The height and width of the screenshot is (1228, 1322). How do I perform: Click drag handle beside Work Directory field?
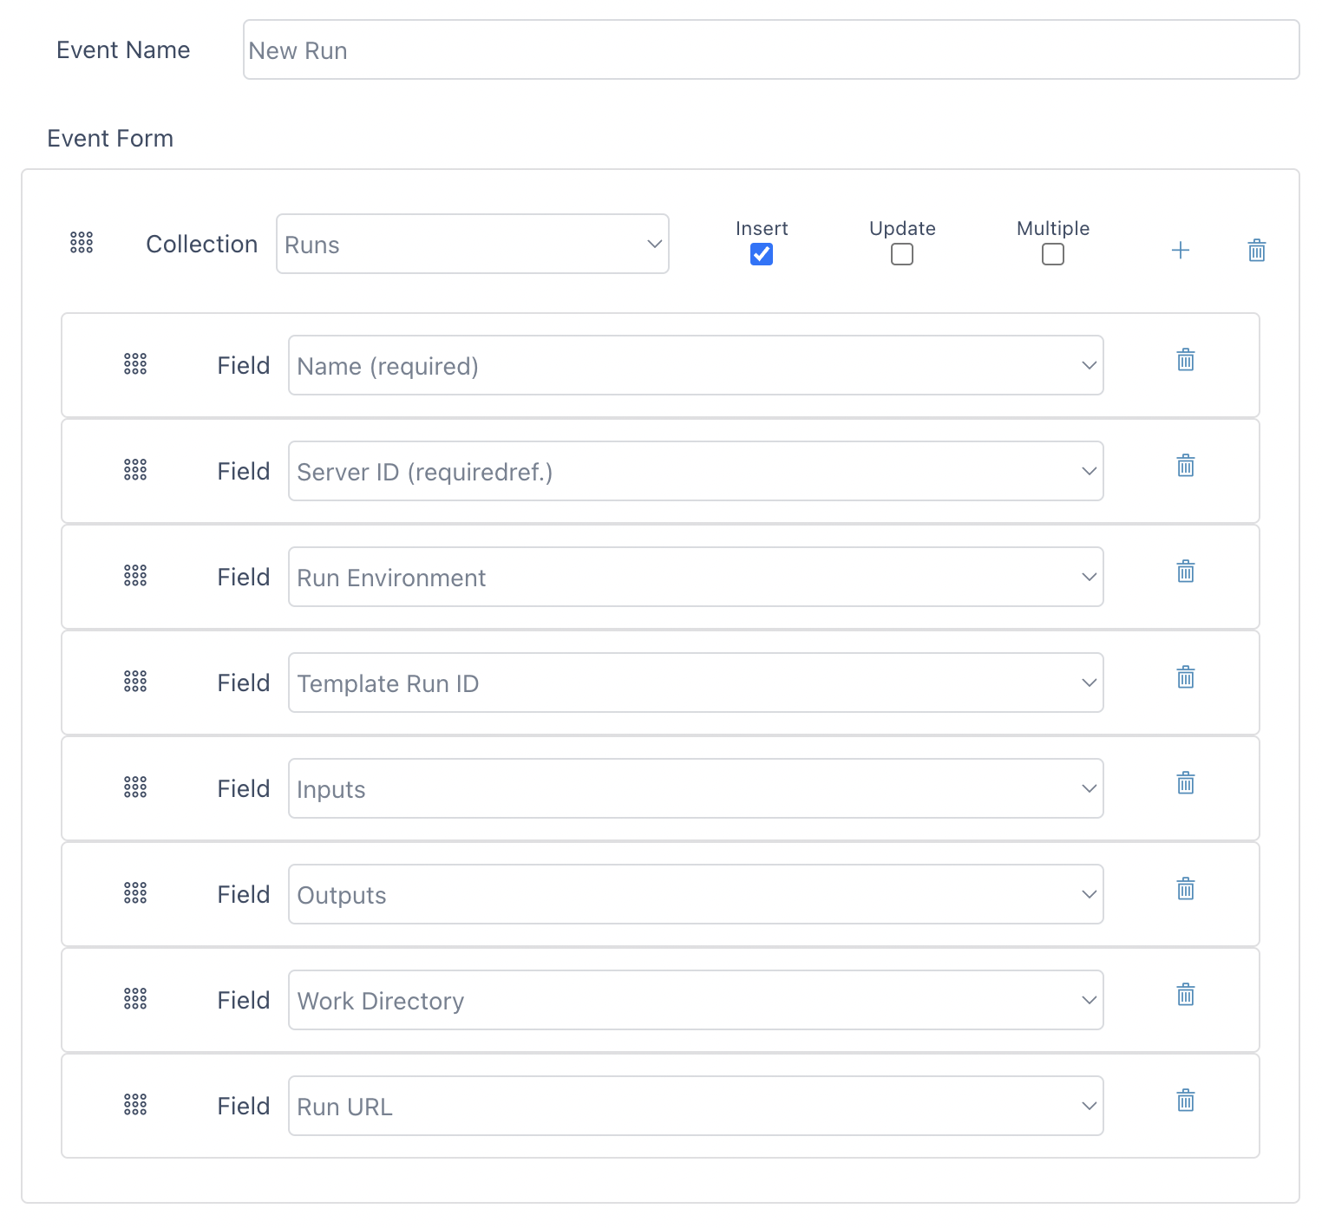[x=135, y=999]
